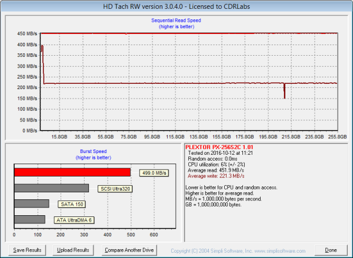The height and width of the screenshot is (258, 353).
Task: Click the copyright Simpli Software text
Action: [238, 251]
